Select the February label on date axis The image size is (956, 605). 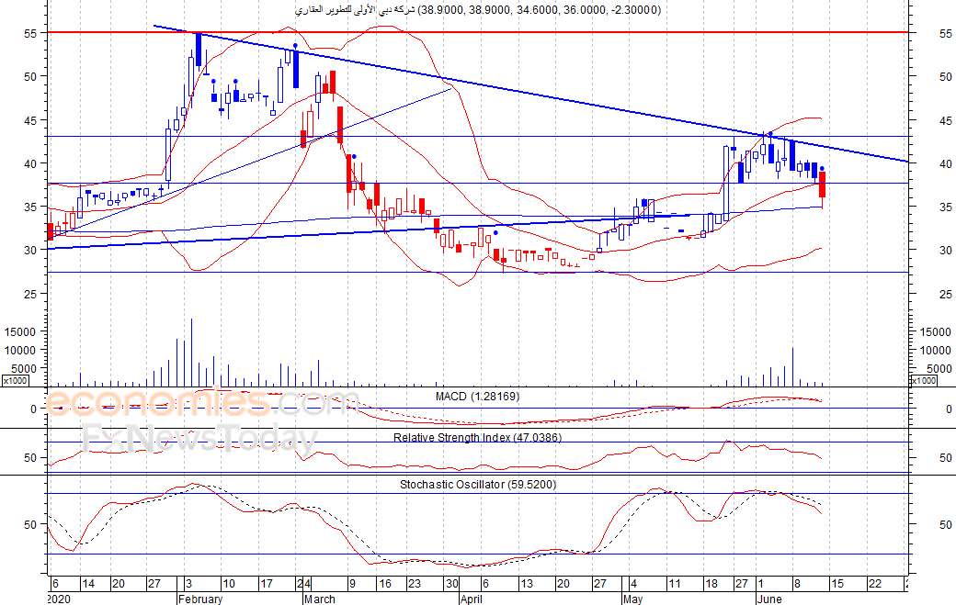pos(200,599)
